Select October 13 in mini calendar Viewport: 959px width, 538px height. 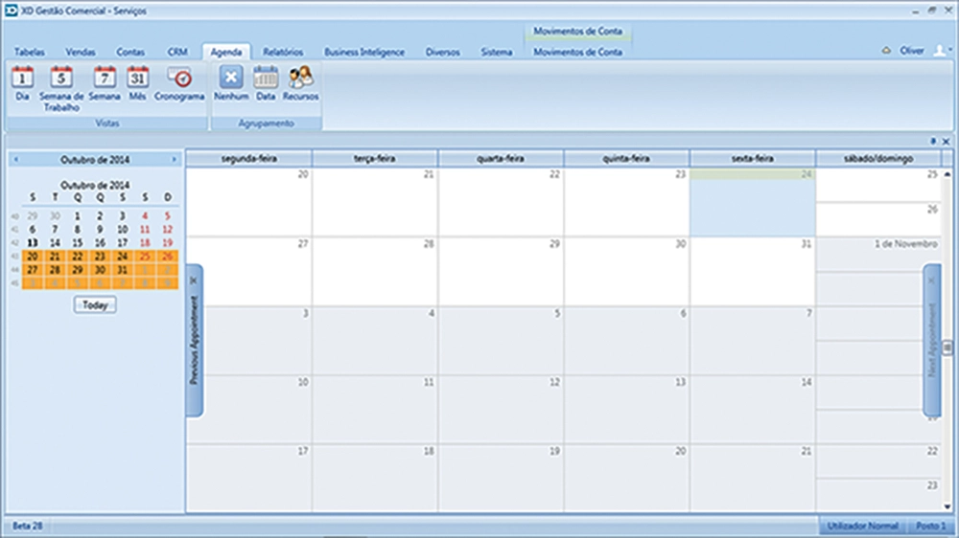[33, 243]
